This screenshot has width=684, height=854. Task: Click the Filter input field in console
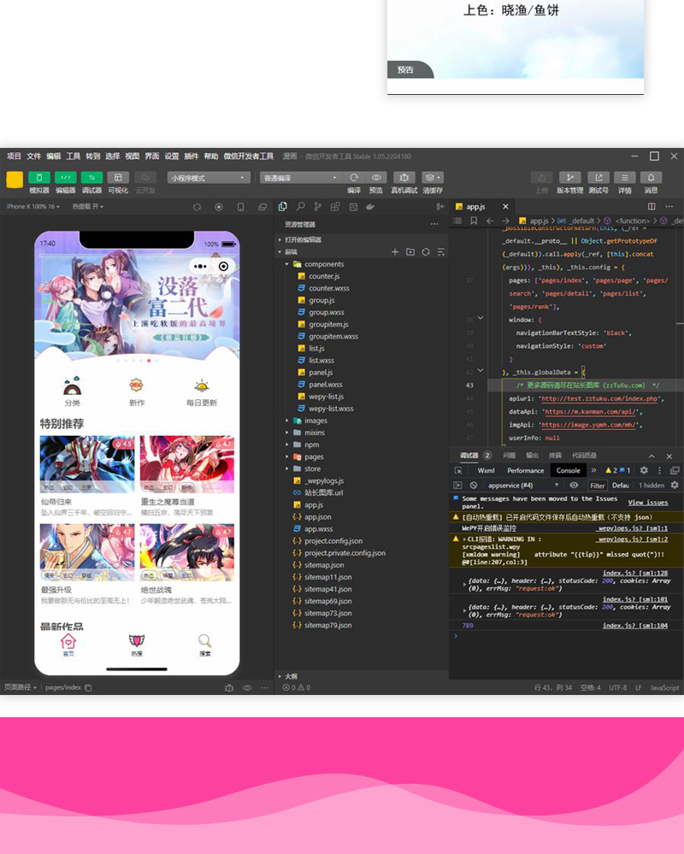[597, 485]
